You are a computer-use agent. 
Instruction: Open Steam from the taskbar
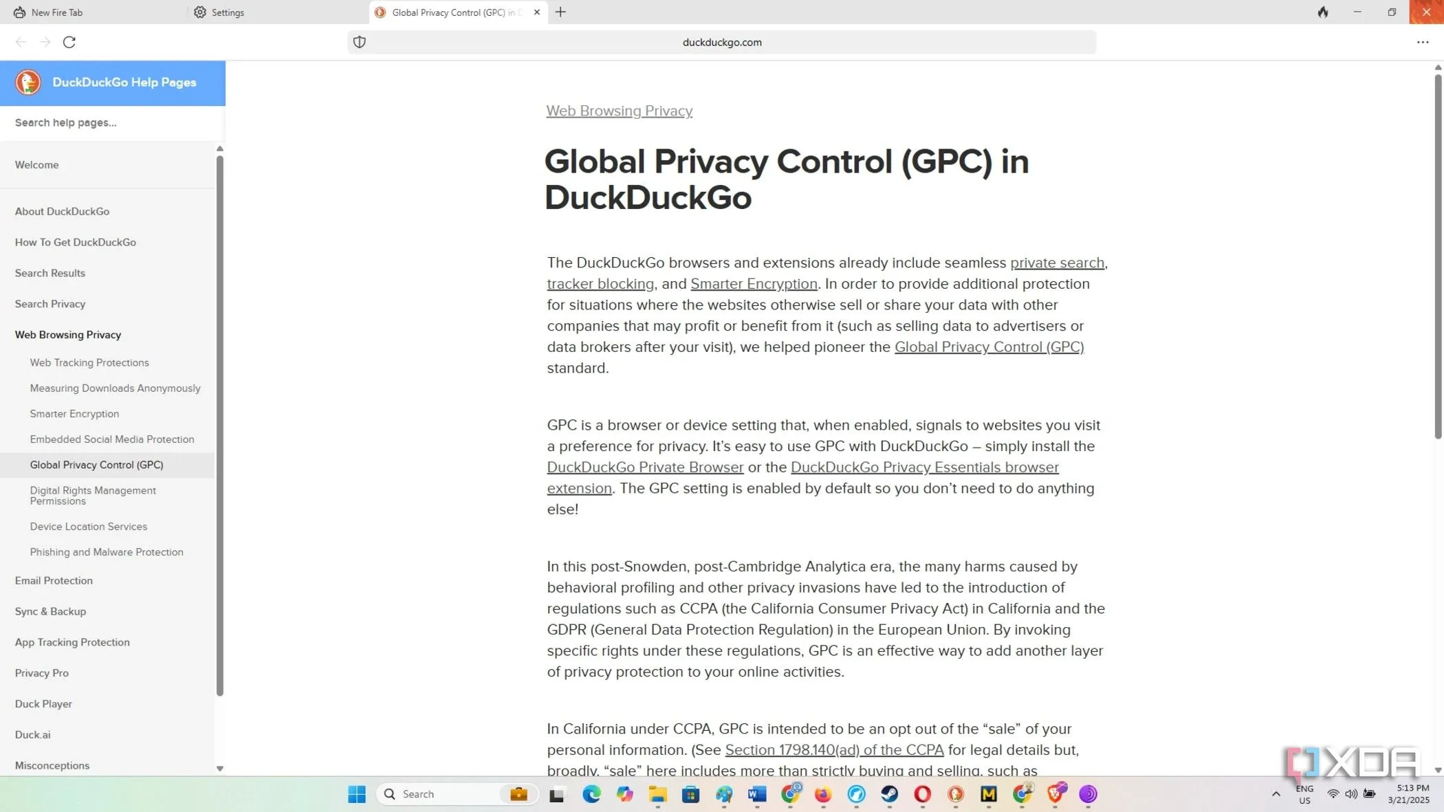pos(890,794)
